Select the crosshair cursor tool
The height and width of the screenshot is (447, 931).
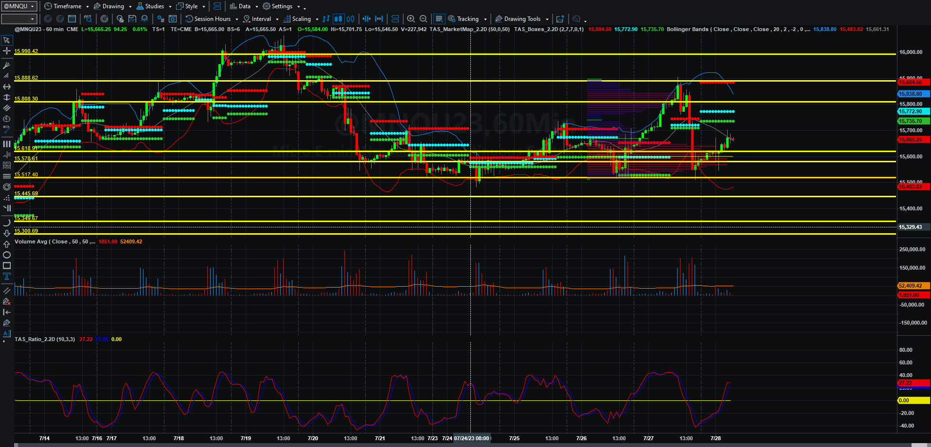pyautogui.click(x=6, y=51)
